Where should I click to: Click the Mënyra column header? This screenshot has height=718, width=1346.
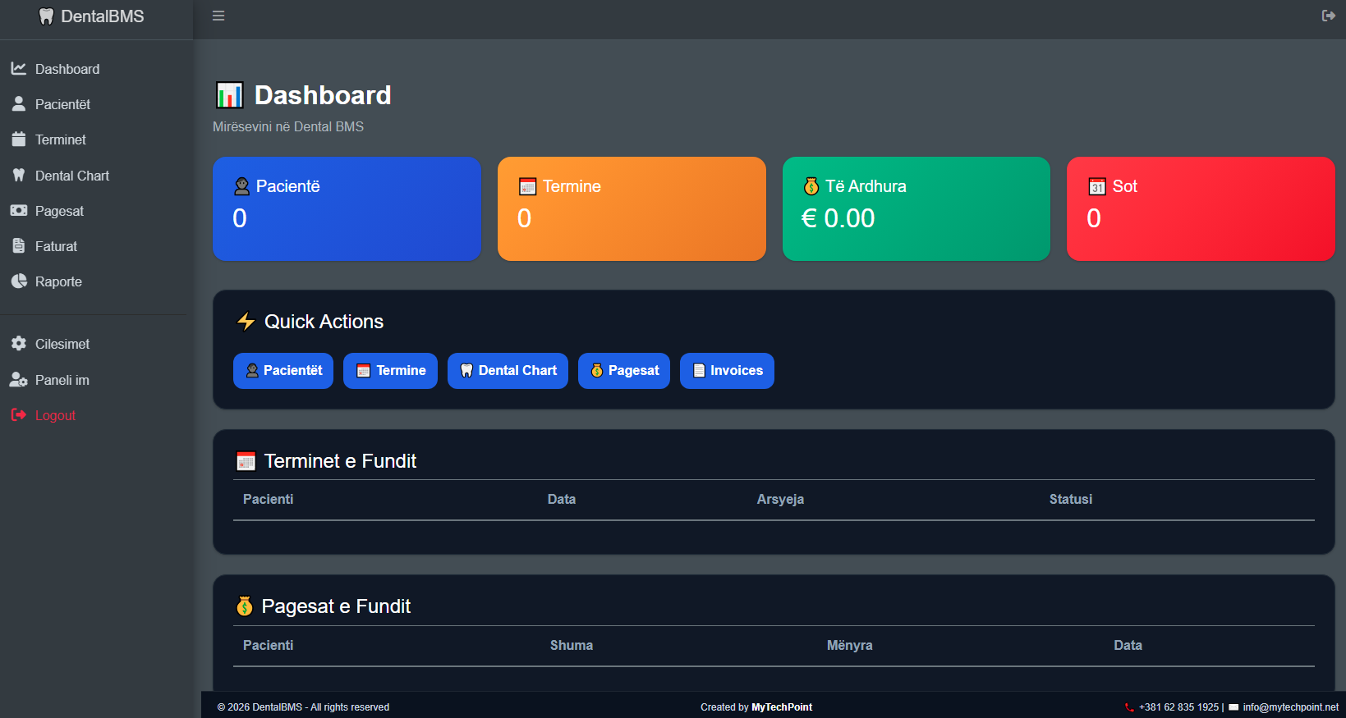pos(850,645)
